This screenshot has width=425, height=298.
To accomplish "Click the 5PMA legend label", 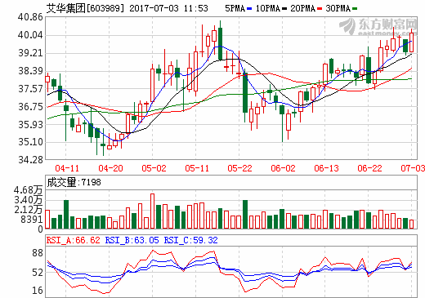I will click(x=235, y=8).
